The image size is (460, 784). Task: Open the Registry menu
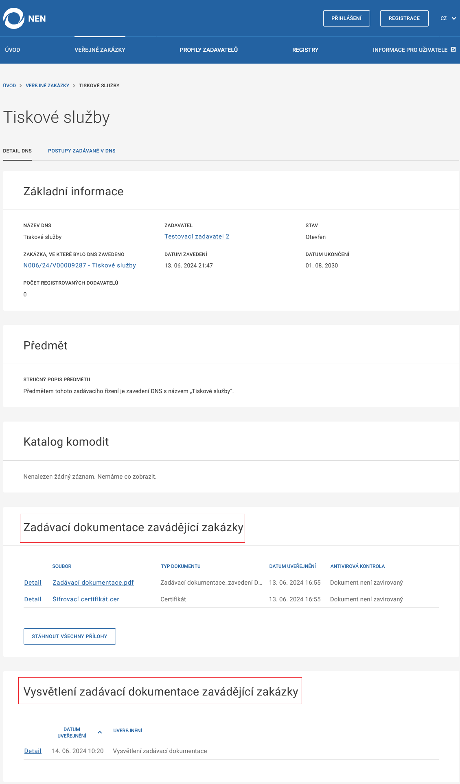point(305,49)
